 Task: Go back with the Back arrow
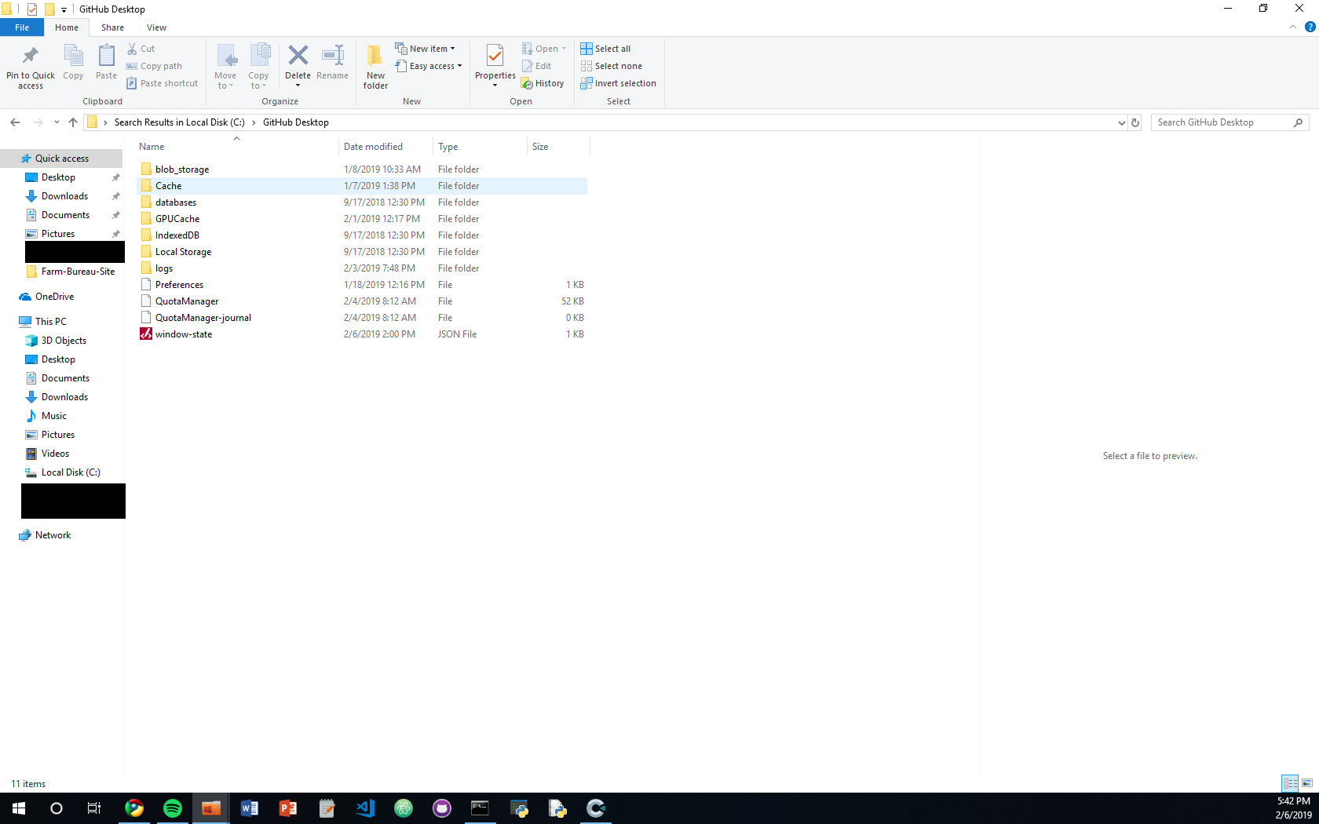click(15, 122)
